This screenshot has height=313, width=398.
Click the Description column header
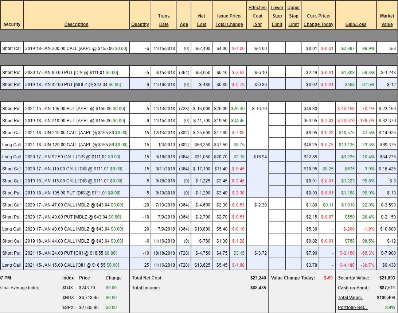76,24
